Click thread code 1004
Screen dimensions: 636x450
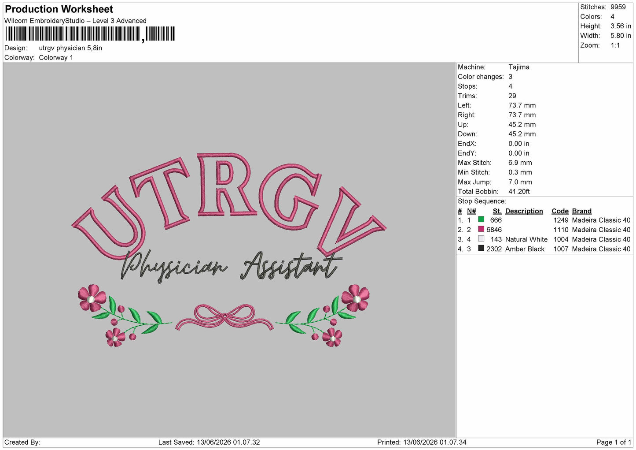tap(561, 239)
